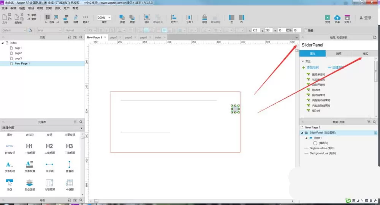
Task: Click the 动态面板 dynamic panel widget
Action: click(30, 185)
